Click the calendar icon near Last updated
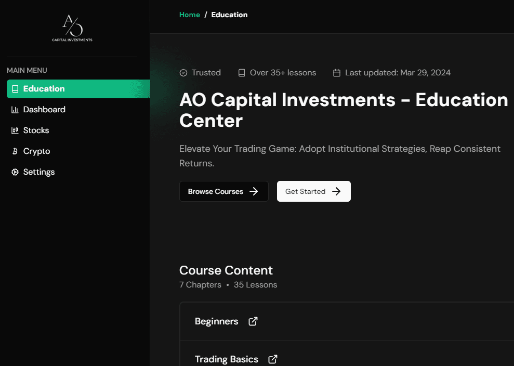Viewport: 514px width, 366px height. coord(337,73)
